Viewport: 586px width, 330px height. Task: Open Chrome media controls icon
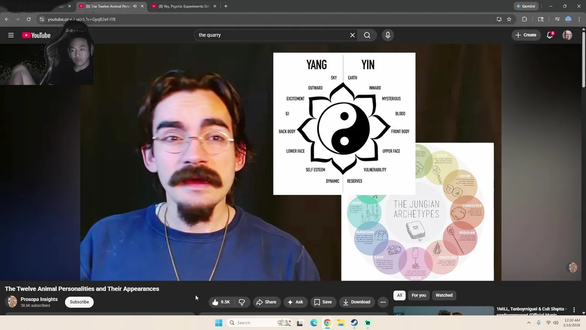click(557, 19)
